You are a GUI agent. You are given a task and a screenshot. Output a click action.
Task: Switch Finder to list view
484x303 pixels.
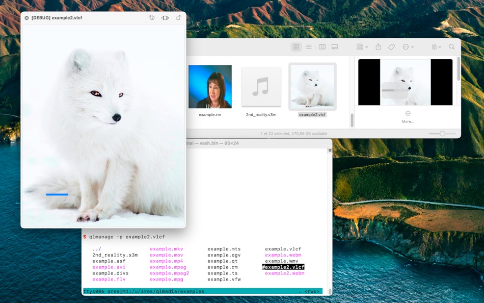(x=309, y=46)
